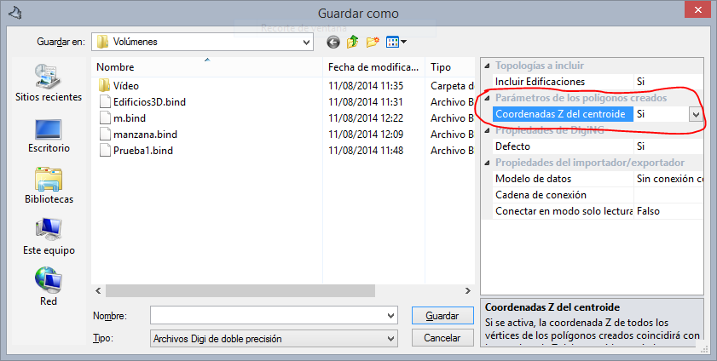Open the View menu icon

click(x=396, y=42)
